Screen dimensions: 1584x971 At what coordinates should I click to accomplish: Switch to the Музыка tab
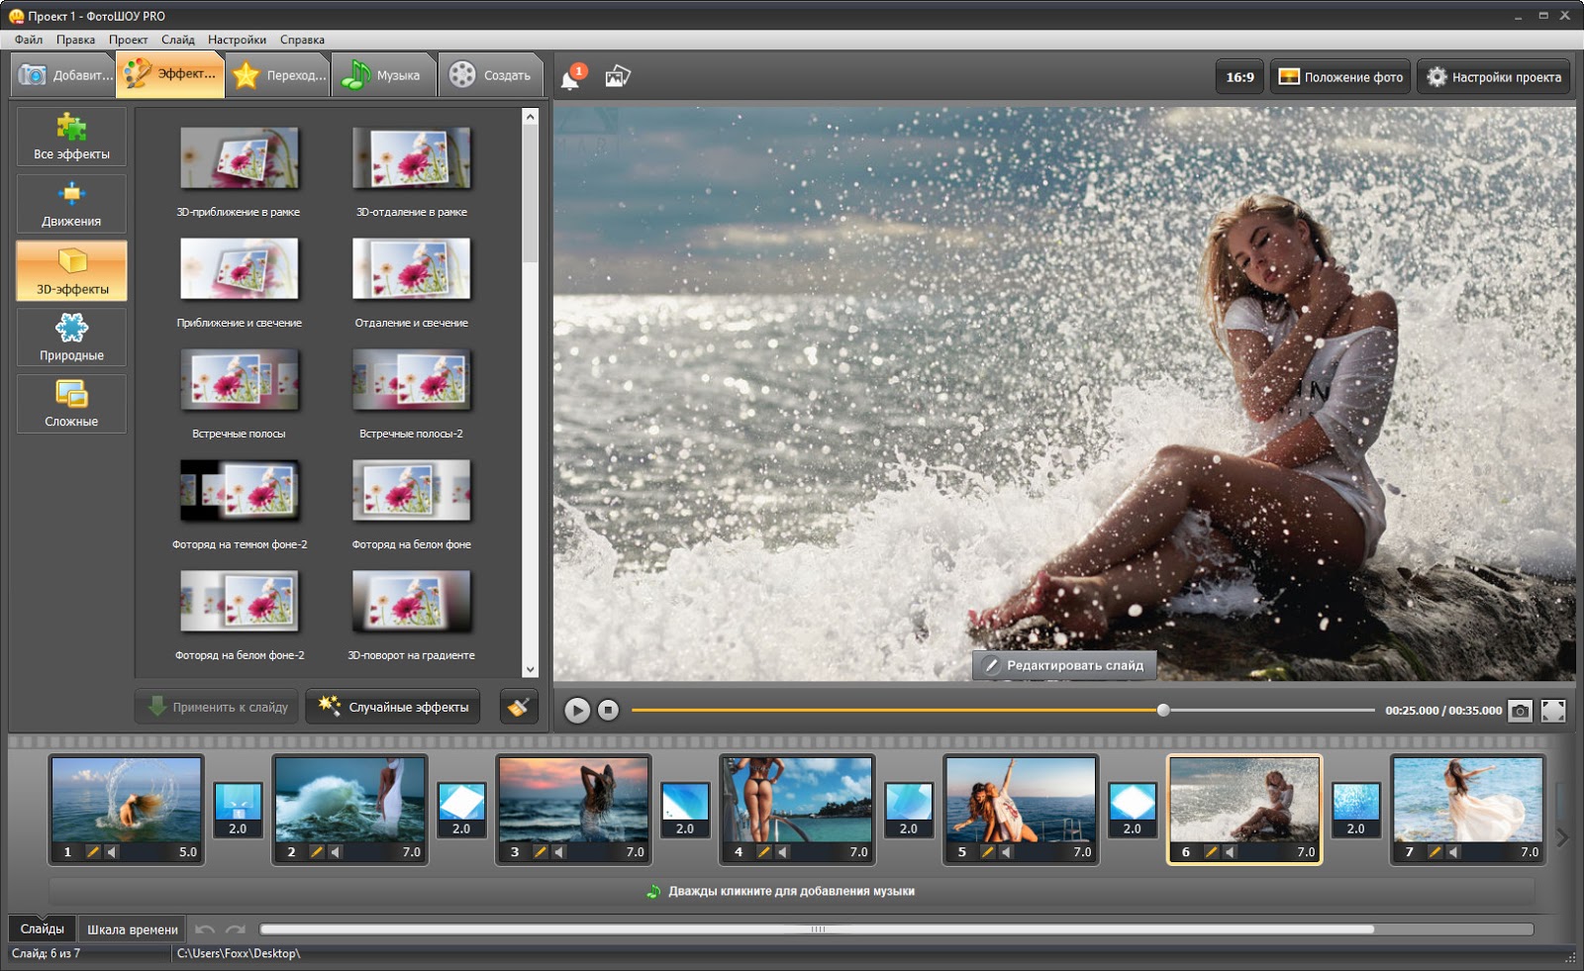[384, 75]
